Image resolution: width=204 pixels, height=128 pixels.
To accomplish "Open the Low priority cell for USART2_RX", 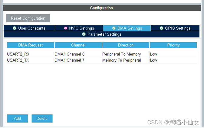I will tap(173, 54).
